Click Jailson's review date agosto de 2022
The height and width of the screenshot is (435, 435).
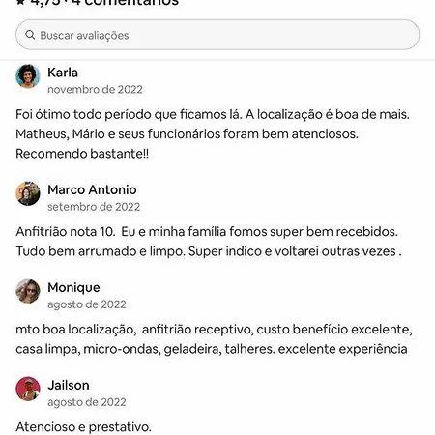coord(87,402)
